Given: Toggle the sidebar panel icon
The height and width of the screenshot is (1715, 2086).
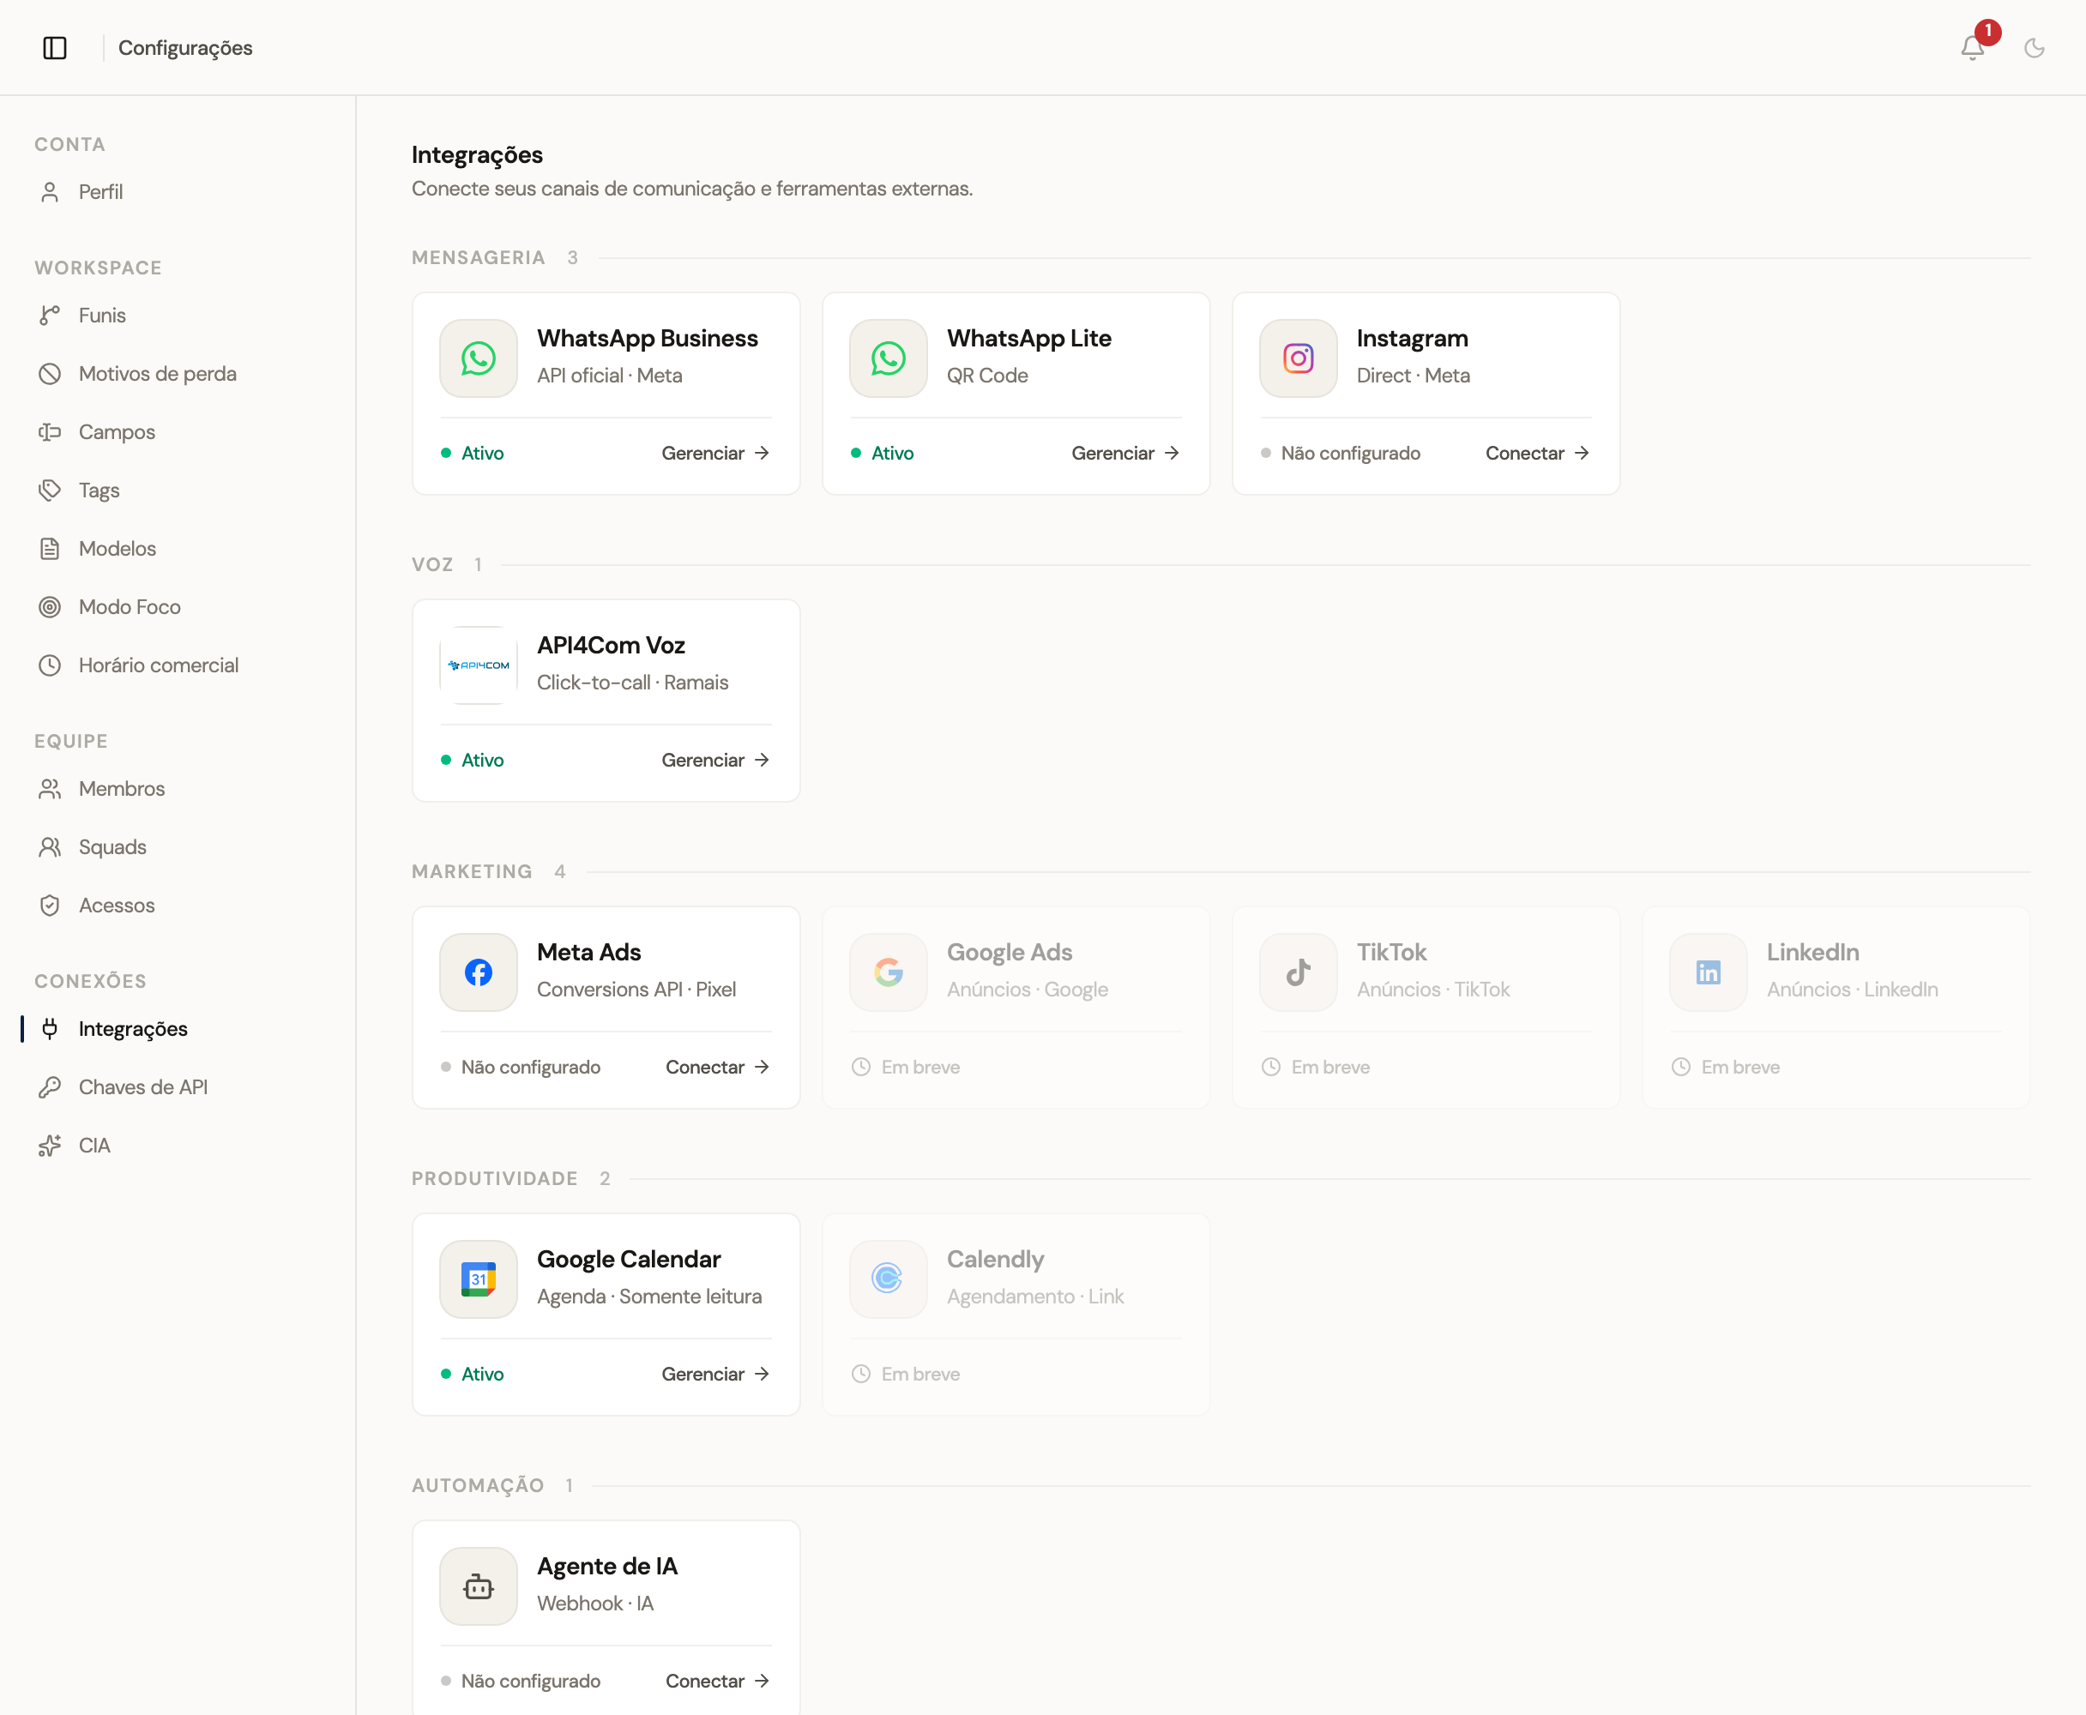Looking at the screenshot, I should pos(56,47).
